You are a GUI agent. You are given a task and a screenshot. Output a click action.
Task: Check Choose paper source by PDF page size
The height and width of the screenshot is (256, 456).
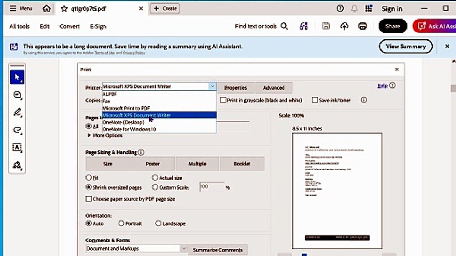click(x=89, y=199)
